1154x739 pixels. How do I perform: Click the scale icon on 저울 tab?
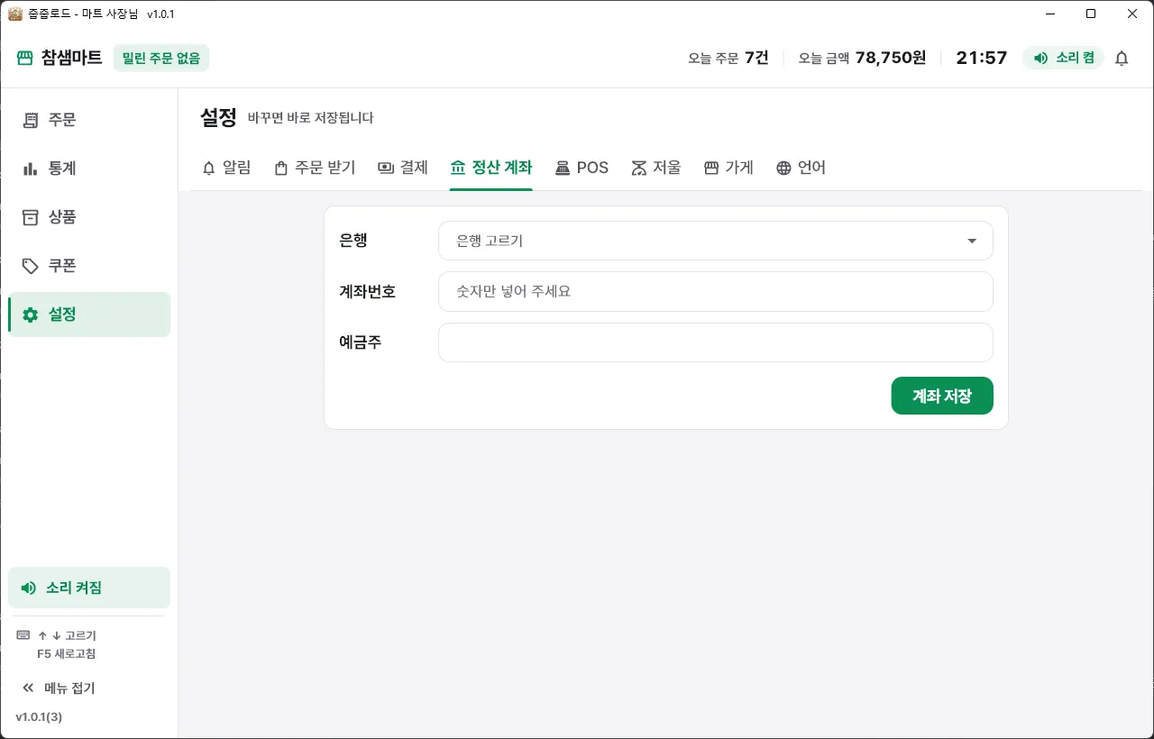(x=639, y=168)
